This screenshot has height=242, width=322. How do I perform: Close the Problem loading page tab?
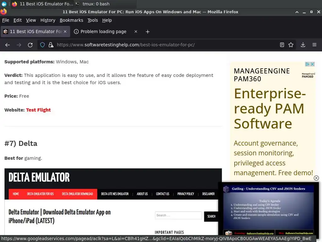point(136,32)
